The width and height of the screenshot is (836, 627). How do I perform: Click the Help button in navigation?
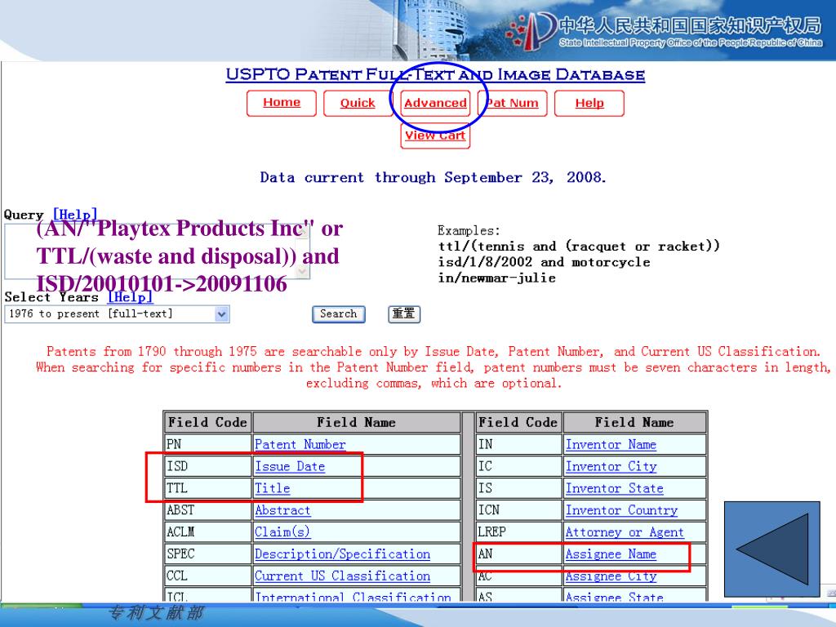tap(589, 103)
